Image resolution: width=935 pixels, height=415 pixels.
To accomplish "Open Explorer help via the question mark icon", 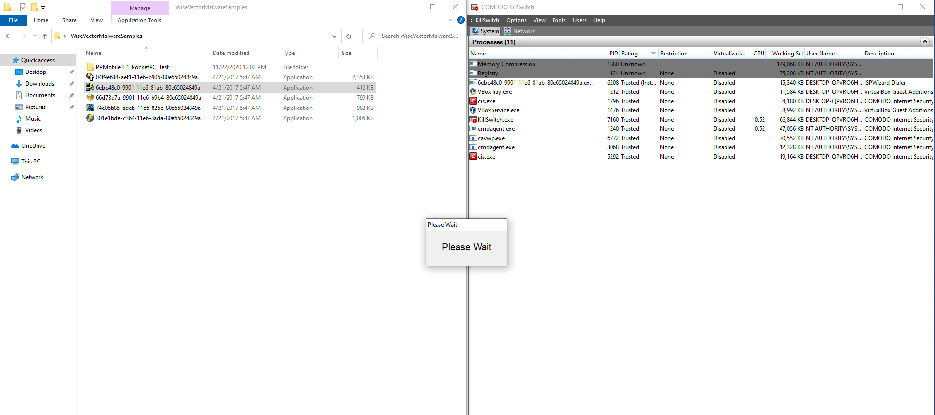I will pos(460,20).
